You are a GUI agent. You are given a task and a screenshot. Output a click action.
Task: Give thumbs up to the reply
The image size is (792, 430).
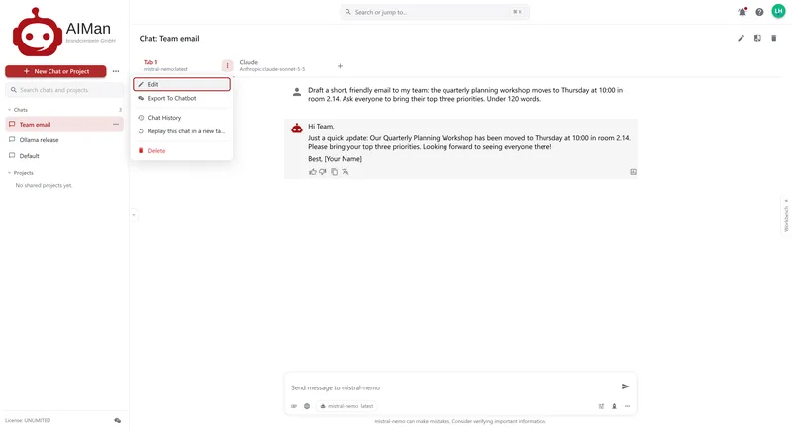pyautogui.click(x=312, y=172)
